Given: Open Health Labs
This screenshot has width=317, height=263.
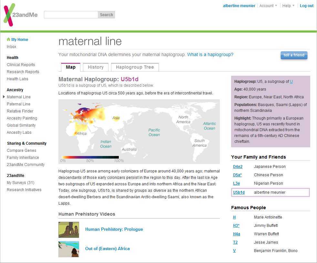Looking at the screenshot, I should coord(17,79).
